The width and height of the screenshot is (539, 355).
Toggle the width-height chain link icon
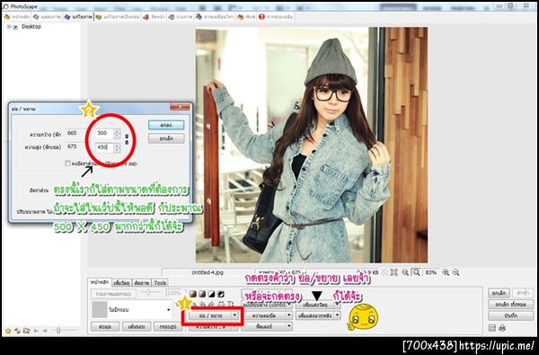(127, 139)
